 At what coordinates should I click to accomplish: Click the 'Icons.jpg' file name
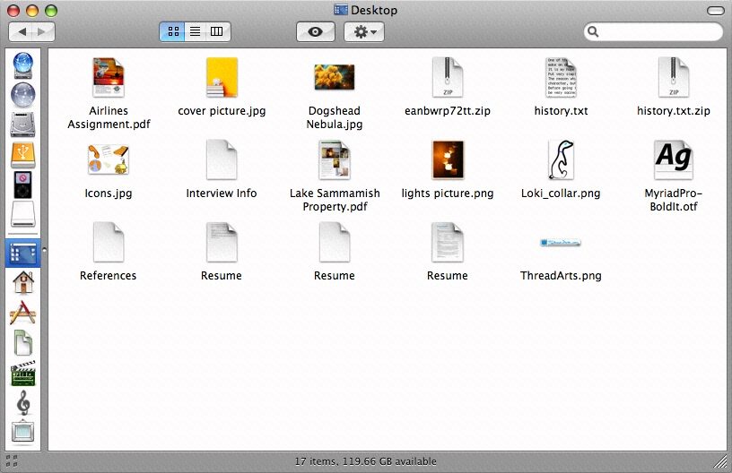coord(109,193)
